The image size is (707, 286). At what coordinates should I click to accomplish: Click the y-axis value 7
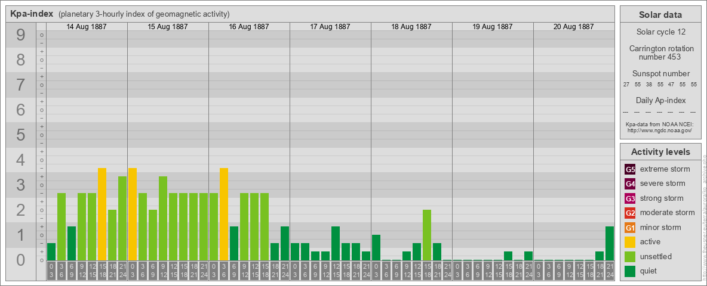pyautogui.click(x=21, y=85)
